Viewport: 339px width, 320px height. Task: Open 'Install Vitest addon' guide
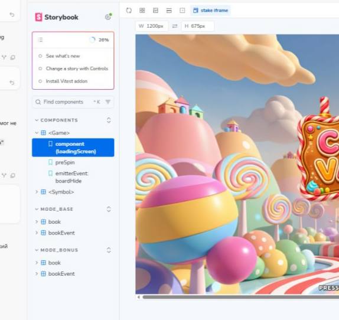point(67,81)
